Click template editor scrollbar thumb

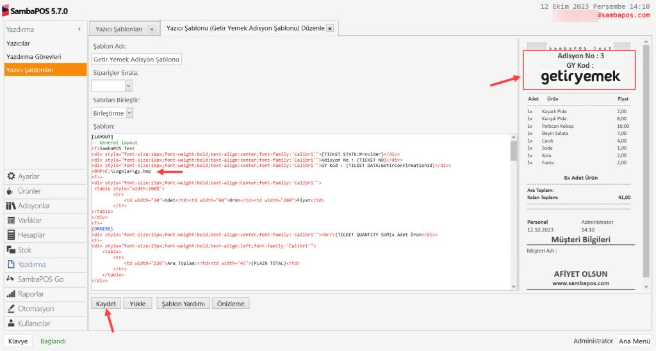(514, 151)
